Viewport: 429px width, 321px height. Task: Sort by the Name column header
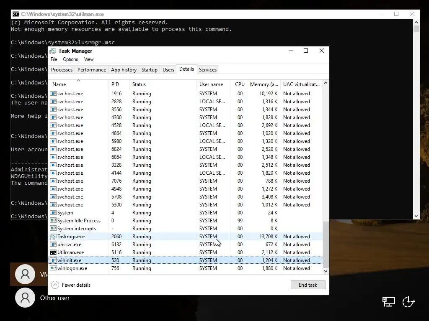[78, 84]
